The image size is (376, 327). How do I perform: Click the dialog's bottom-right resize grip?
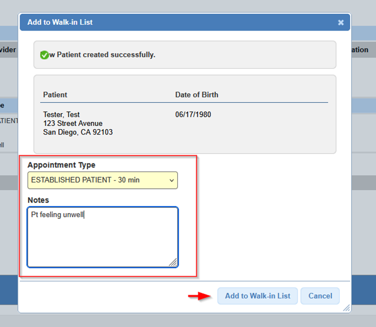point(346,308)
